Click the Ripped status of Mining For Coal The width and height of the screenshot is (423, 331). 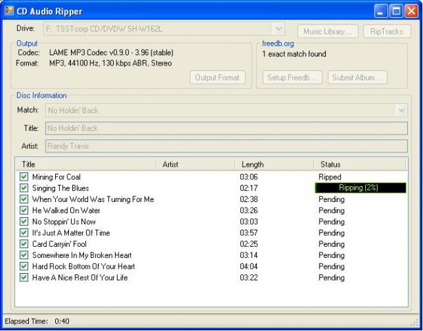pos(330,177)
